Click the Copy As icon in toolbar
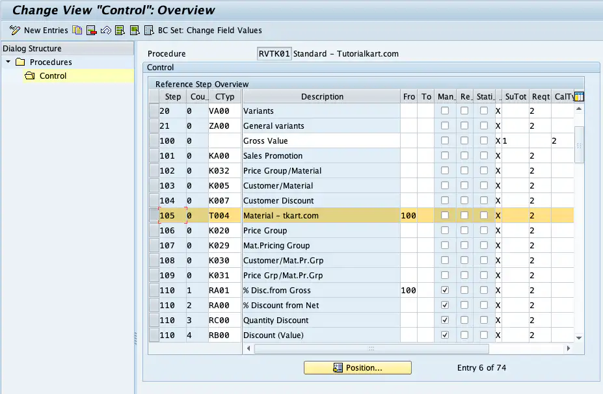603x394 pixels. (x=77, y=31)
